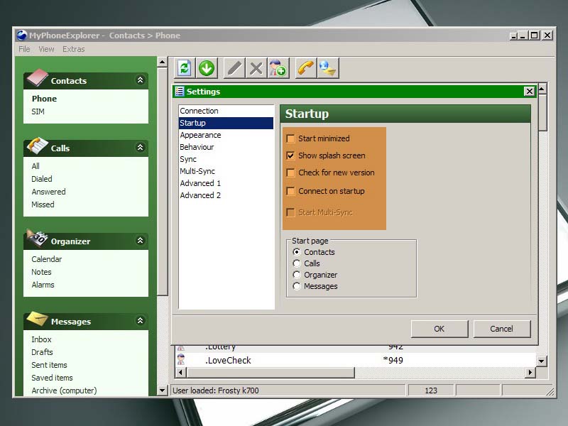Viewport: 568px width, 426px height.
Task: Open Notes in Organizer
Action: [x=41, y=272]
